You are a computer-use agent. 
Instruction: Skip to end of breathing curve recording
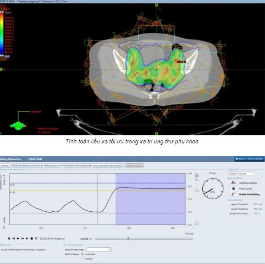27,238
